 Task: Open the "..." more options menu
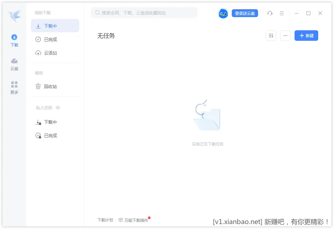coord(285,36)
